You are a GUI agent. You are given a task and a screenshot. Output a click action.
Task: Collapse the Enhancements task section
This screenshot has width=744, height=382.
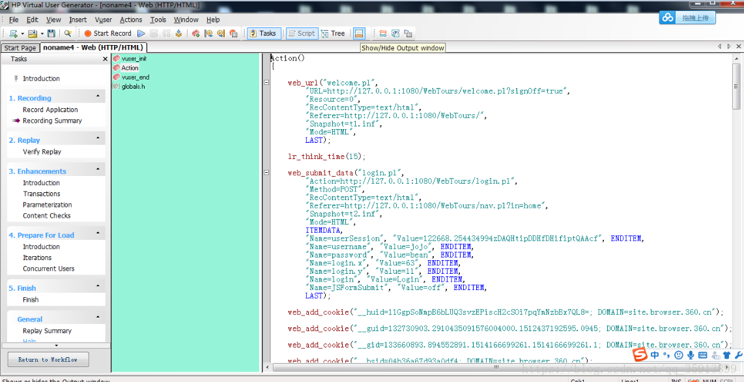pos(98,169)
